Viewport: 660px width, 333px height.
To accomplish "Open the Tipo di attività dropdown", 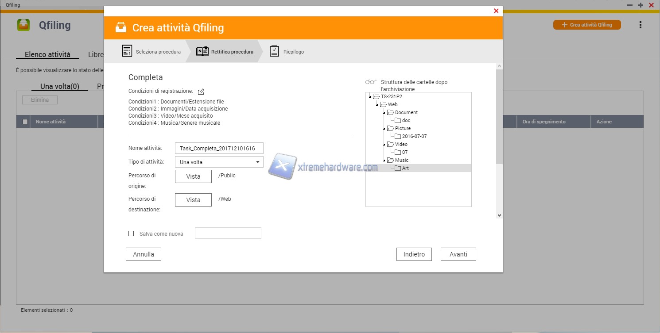I will point(219,162).
